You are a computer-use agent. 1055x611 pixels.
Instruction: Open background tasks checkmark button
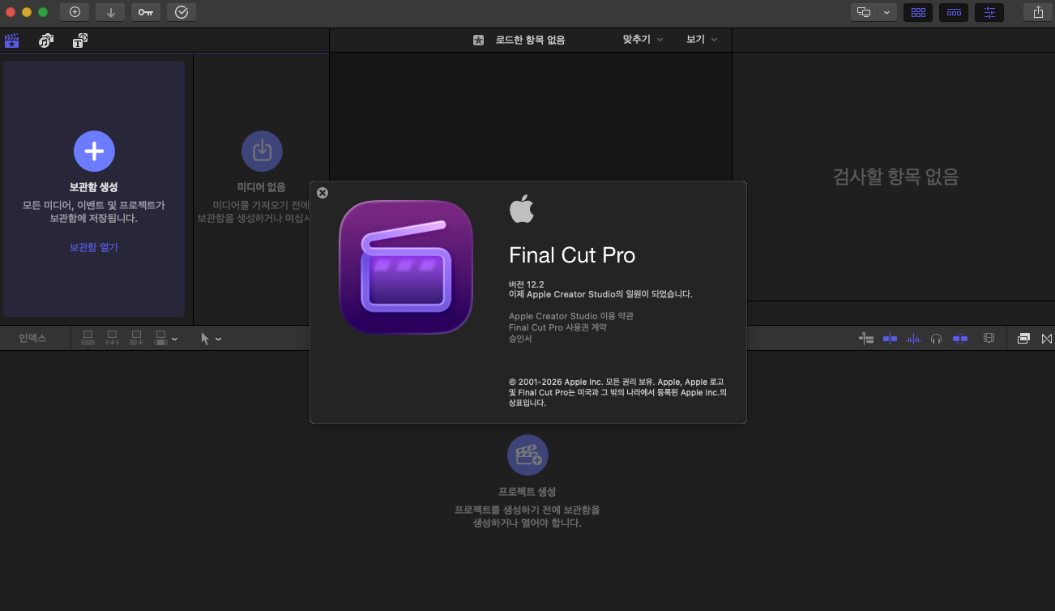pyautogui.click(x=182, y=12)
